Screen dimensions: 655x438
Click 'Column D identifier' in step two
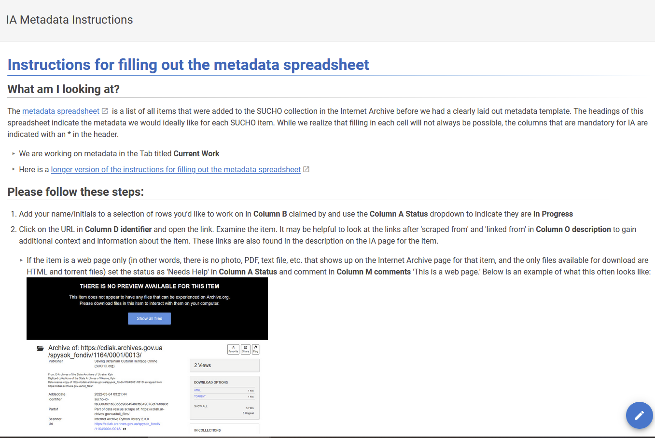click(x=118, y=230)
